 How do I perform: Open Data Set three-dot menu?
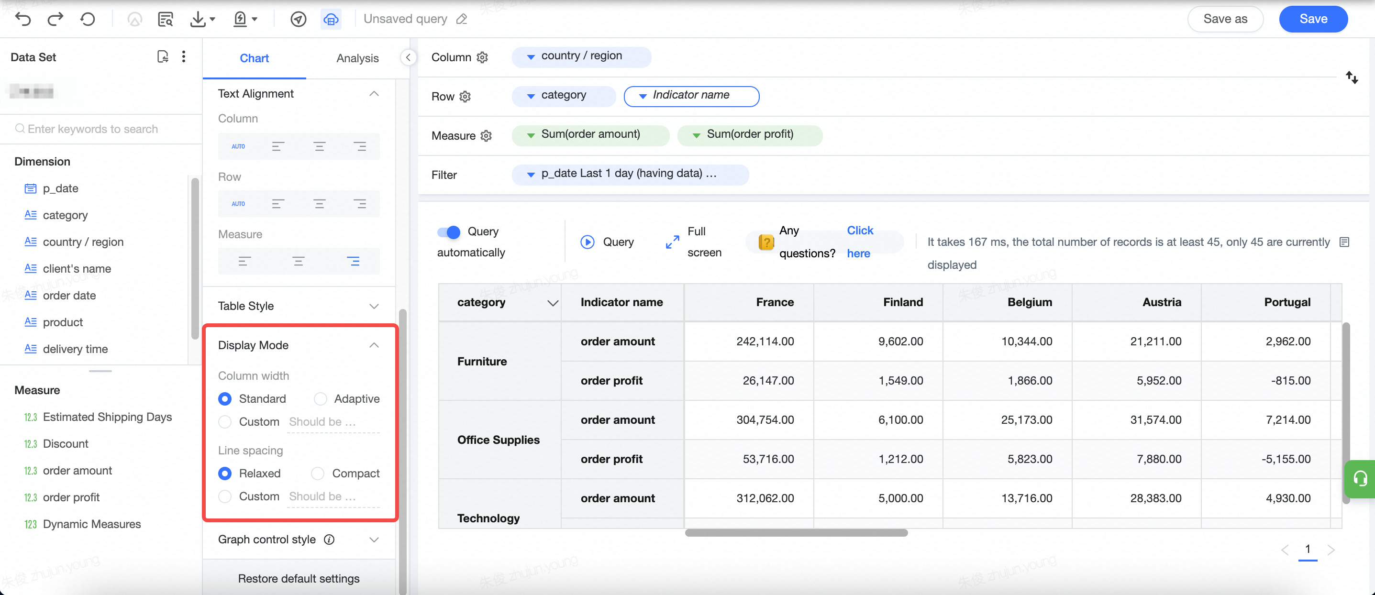[184, 56]
